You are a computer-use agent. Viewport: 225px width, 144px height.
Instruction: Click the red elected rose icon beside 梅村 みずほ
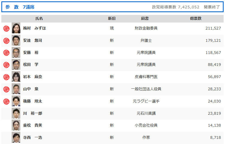tap(6, 28)
